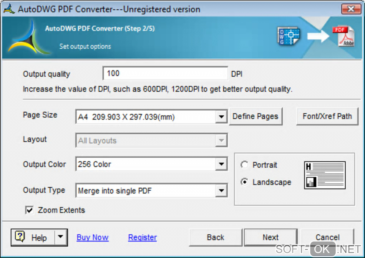This screenshot has width=365, height=258.
Task: Click the Increase the value of DPI hint text
Action: [157, 89]
